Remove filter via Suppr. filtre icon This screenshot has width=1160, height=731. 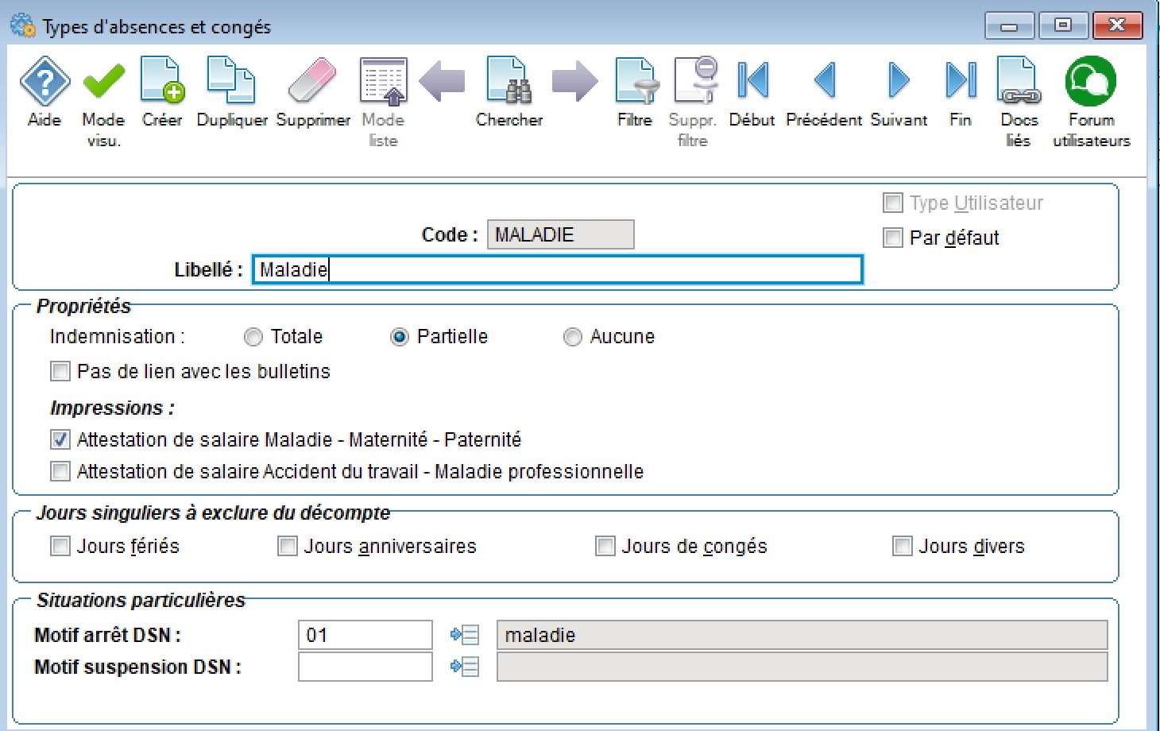click(x=696, y=81)
